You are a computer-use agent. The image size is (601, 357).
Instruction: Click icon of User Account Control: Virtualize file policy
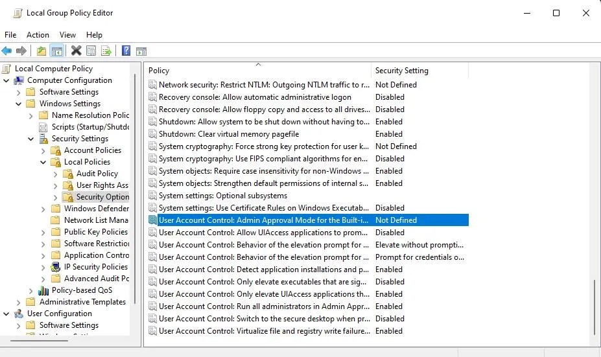pos(152,331)
